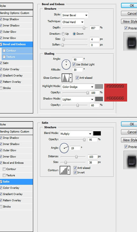Click the Bevel shading angle and altitude dial
137x232 pixels.
[66, 64]
